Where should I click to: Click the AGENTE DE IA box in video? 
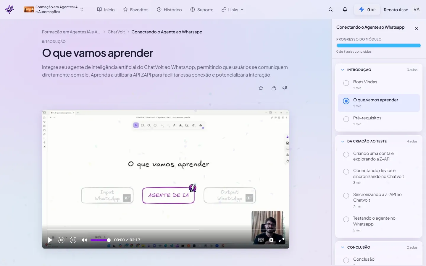168,195
